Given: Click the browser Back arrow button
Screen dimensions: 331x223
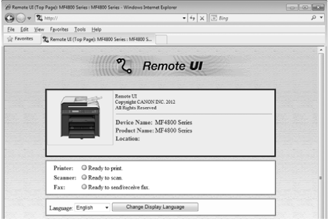Looking at the screenshot, I should tap(9, 18).
